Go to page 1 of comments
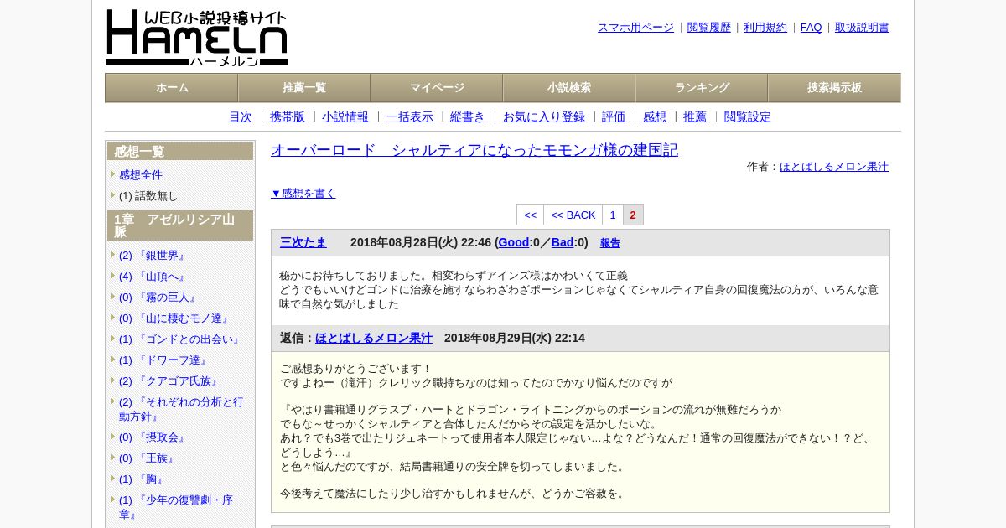This screenshot has height=528, width=1006. pyautogui.click(x=613, y=215)
